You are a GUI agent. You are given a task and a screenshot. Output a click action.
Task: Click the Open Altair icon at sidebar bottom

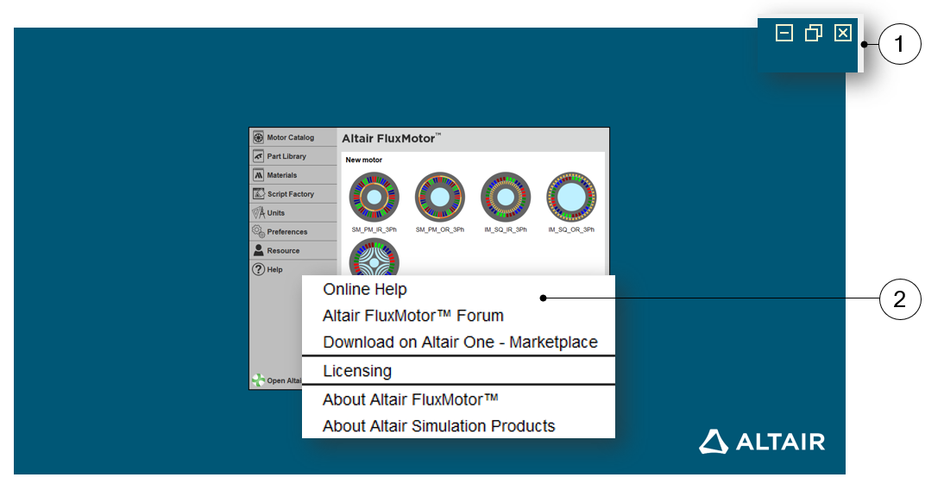[258, 380]
